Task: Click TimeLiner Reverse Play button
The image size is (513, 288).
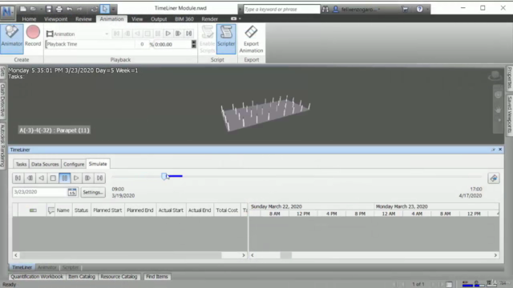Action: (41, 178)
